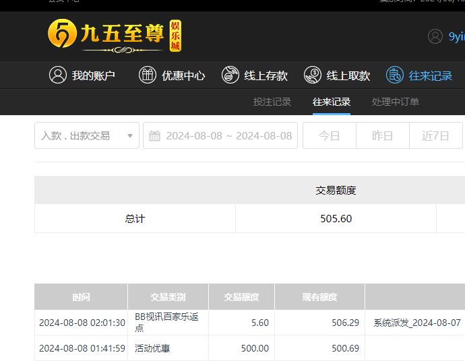Click the transaction type dropdown arrow
Screen dimensions: 465x361
coord(130,136)
